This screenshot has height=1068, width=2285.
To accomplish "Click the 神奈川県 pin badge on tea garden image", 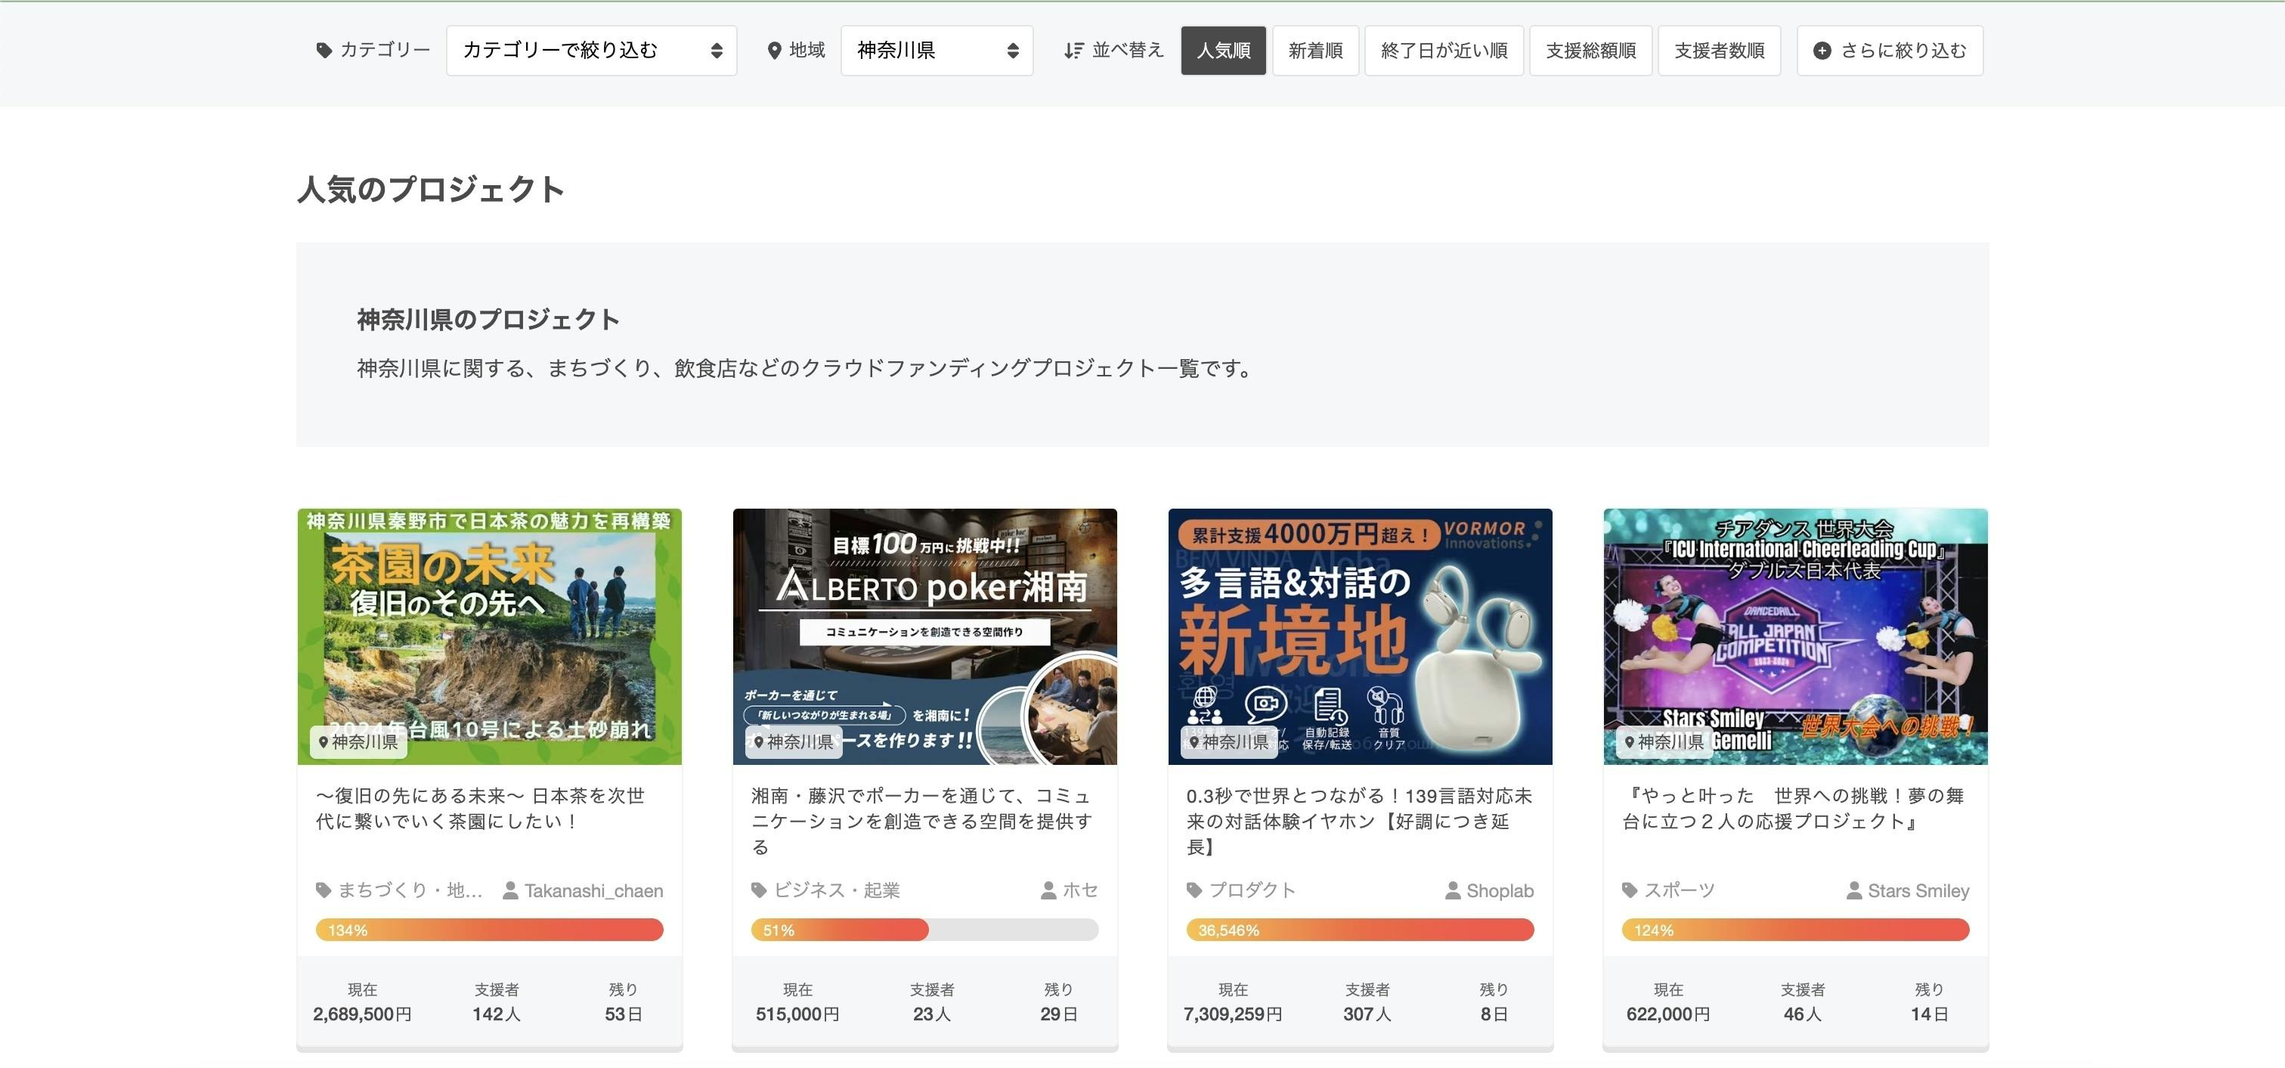I will click(358, 741).
